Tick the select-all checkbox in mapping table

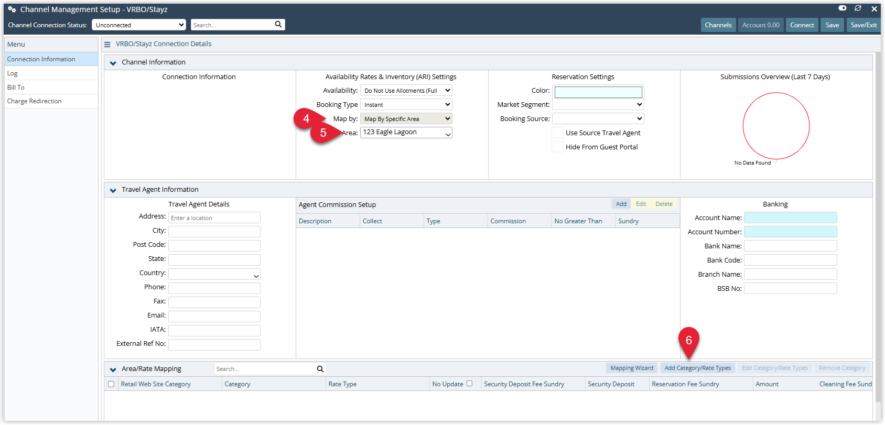(x=111, y=384)
